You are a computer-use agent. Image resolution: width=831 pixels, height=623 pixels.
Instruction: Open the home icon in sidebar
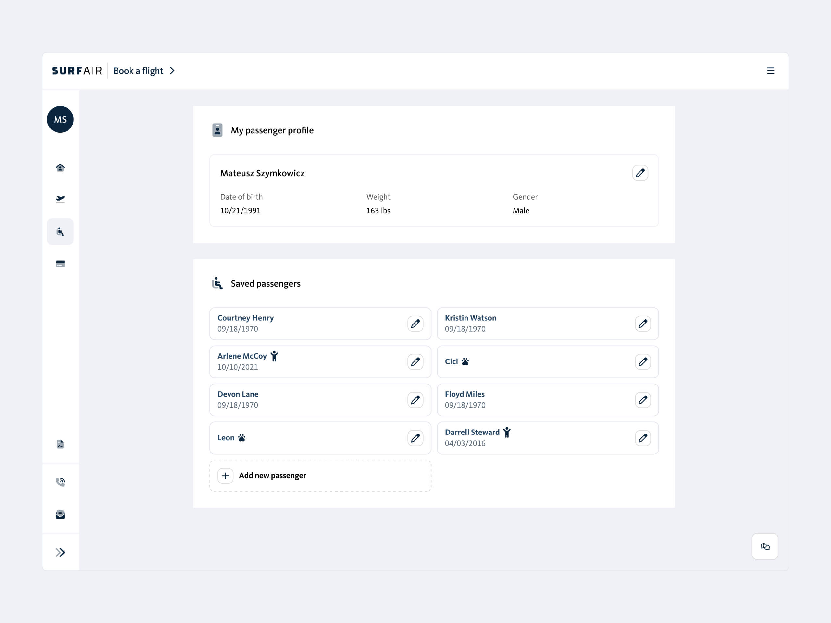point(60,167)
